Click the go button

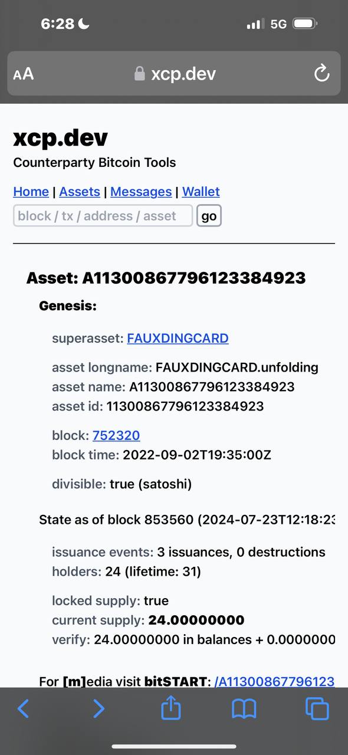pos(209,216)
